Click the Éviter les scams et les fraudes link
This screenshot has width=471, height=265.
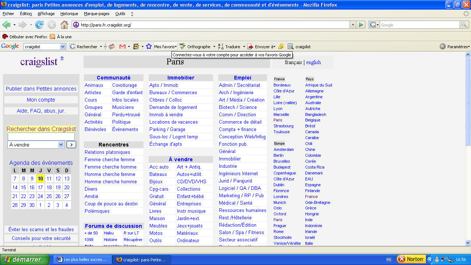[41, 229]
